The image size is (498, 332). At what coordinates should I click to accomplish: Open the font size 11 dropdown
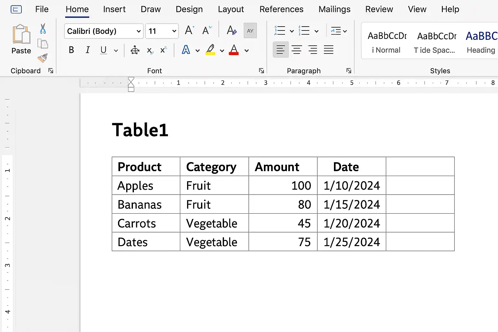(174, 31)
